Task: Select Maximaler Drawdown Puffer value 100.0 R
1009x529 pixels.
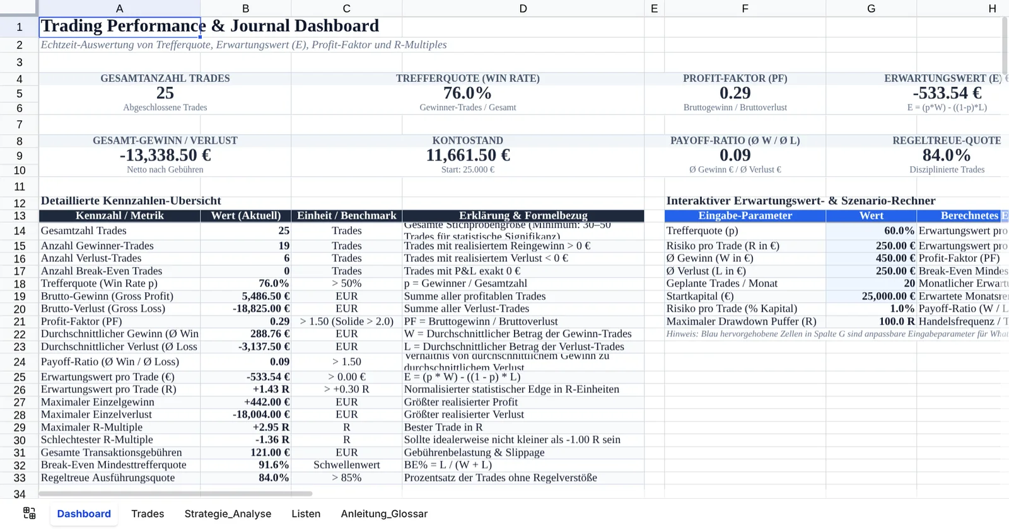Action: click(x=871, y=321)
